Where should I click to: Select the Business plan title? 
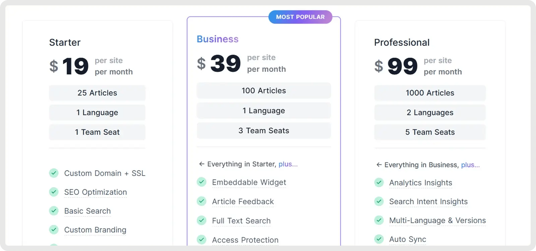(x=217, y=39)
